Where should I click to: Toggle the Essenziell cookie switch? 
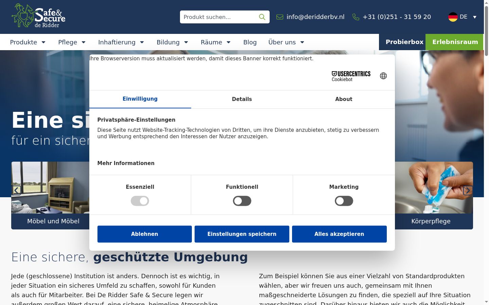pyautogui.click(x=140, y=201)
